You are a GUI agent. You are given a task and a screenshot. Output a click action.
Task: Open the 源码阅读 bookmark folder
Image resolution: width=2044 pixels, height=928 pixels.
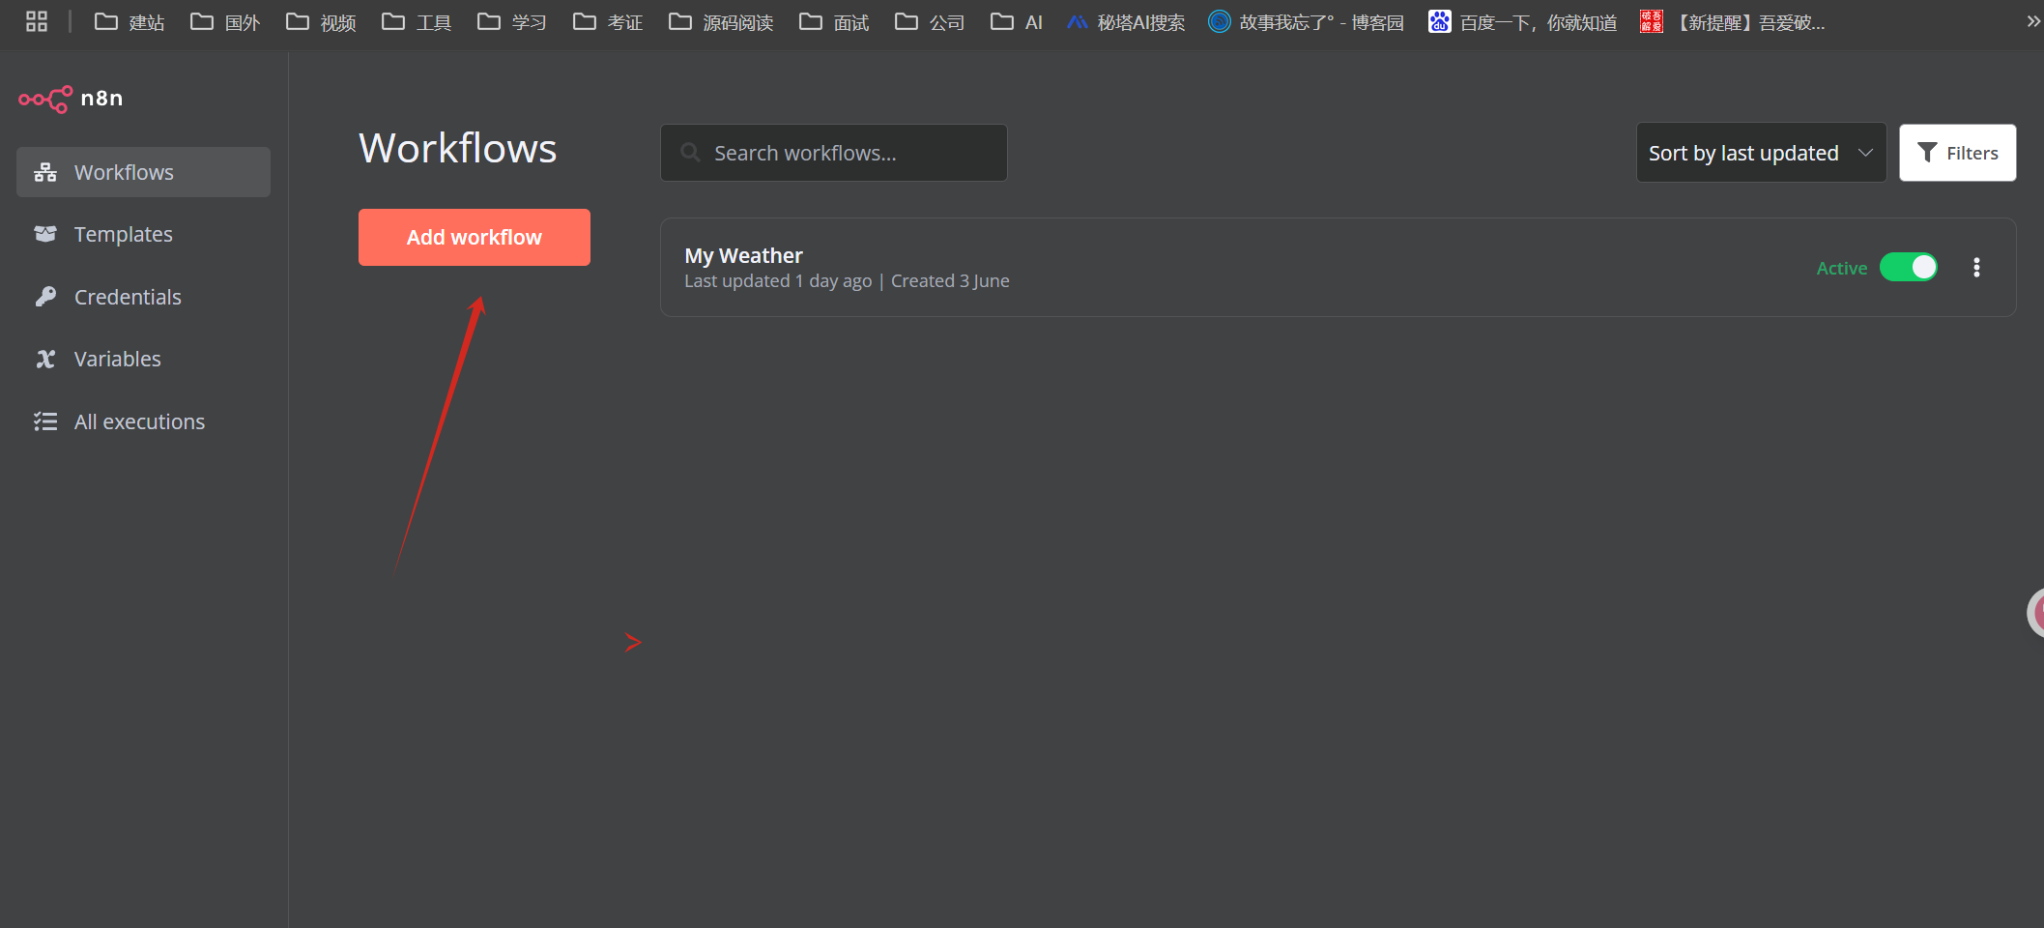[x=721, y=22]
